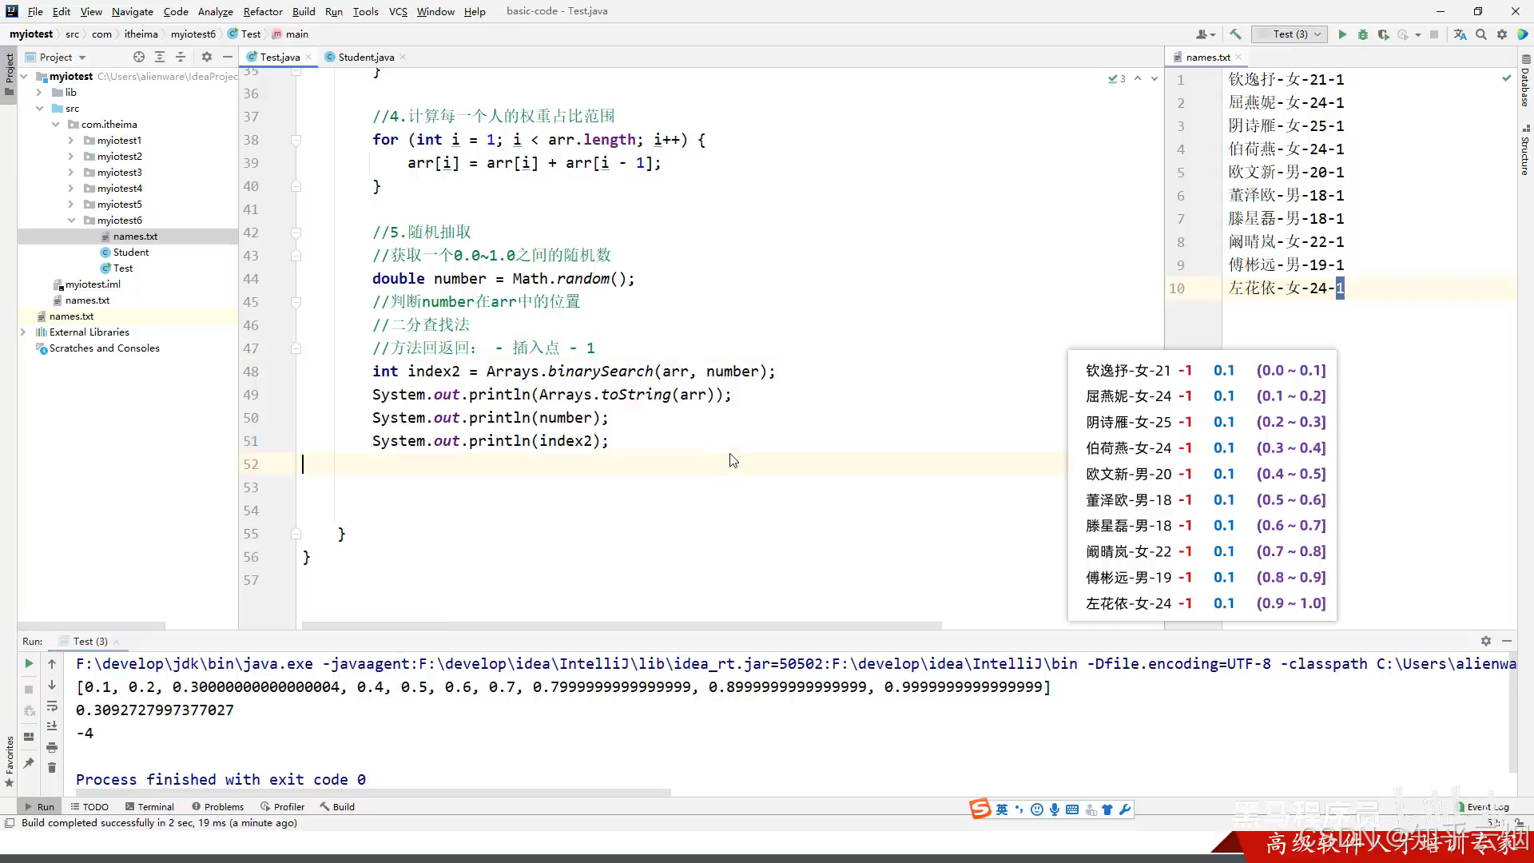Expand the myiotest5 package folder
The width and height of the screenshot is (1534, 863).
(71, 205)
